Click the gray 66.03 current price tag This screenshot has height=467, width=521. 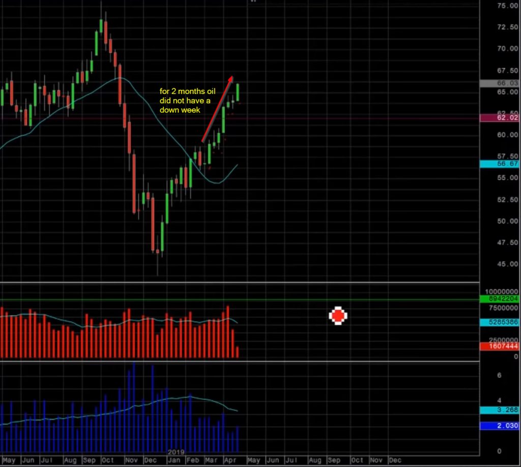(x=500, y=83)
